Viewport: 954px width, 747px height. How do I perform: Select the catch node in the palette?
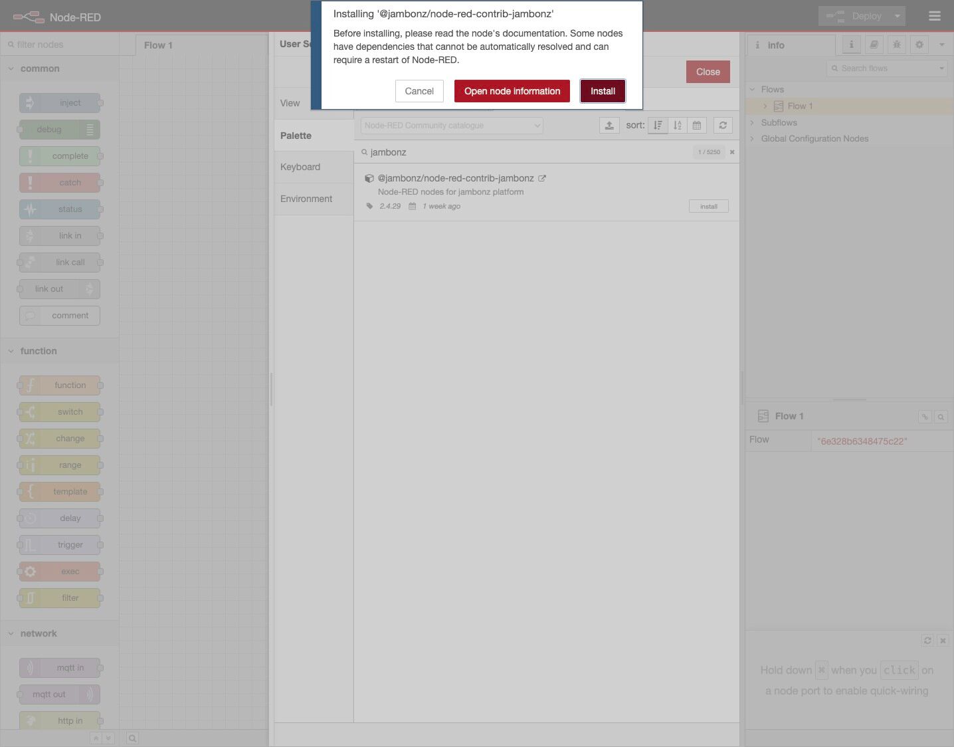60,183
